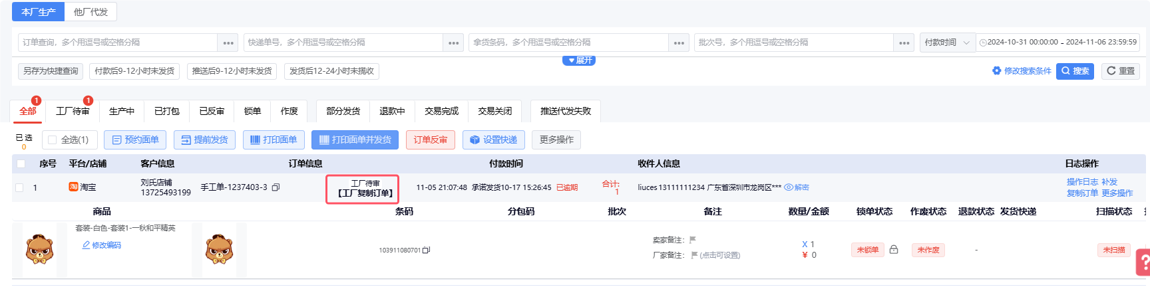This screenshot has width=1150, height=299.
Task: Click the ellipsis icon beside order query field
Action: coord(228,43)
